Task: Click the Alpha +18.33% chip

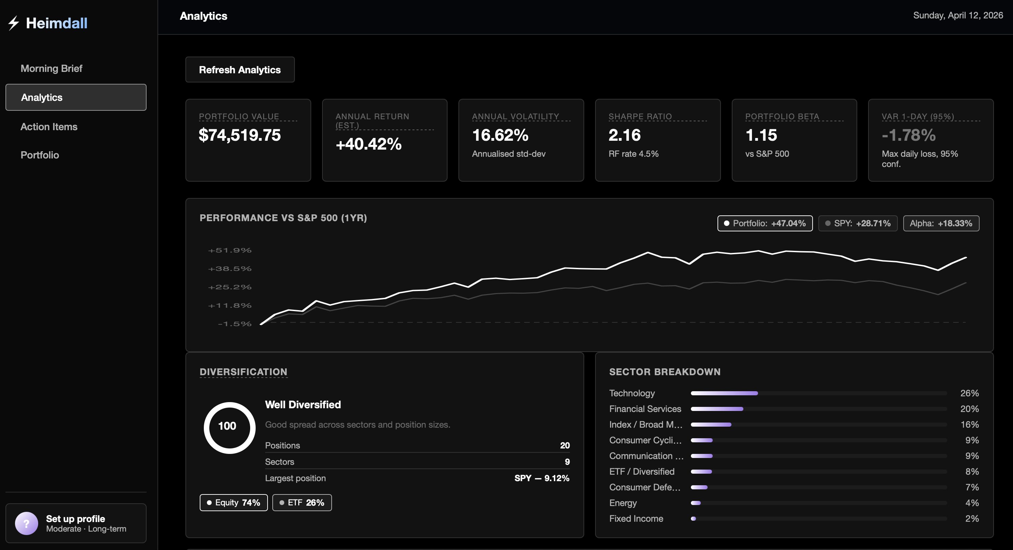Action: [x=941, y=223]
